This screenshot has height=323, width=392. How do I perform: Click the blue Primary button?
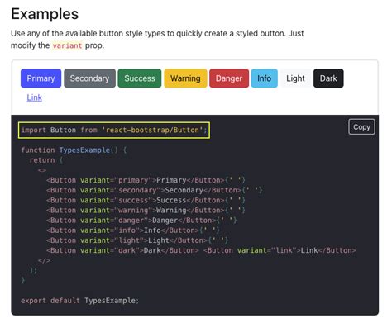point(41,78)
